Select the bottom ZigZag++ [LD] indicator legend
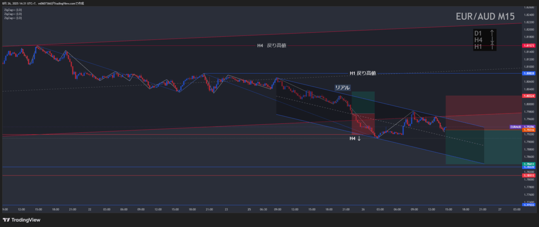539x227 pixels. coord(13,18)
